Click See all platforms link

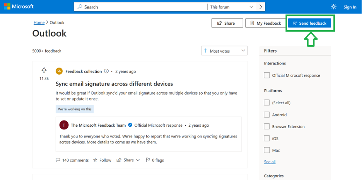click(x=270, y=162)
